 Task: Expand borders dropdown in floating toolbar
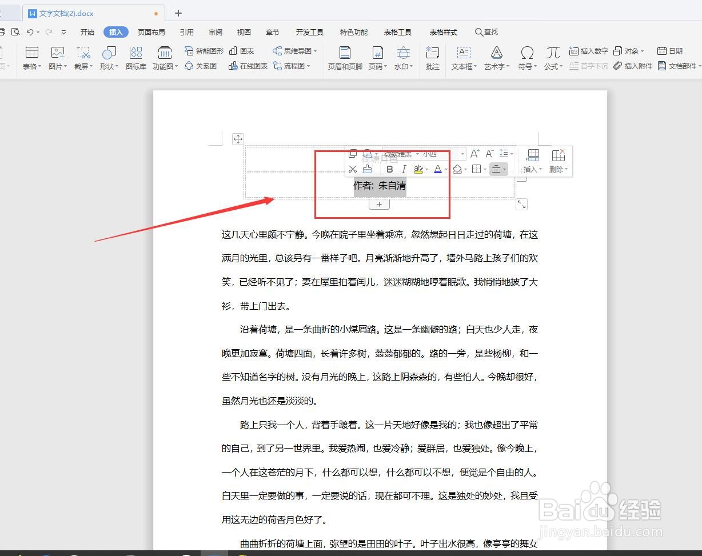485,170
